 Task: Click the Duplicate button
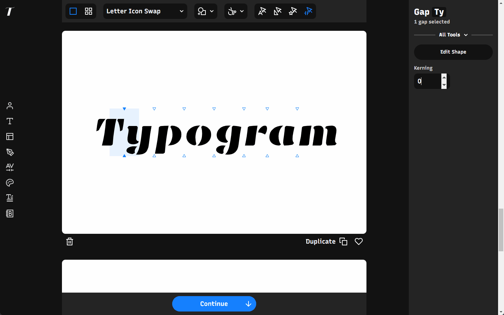326,241
